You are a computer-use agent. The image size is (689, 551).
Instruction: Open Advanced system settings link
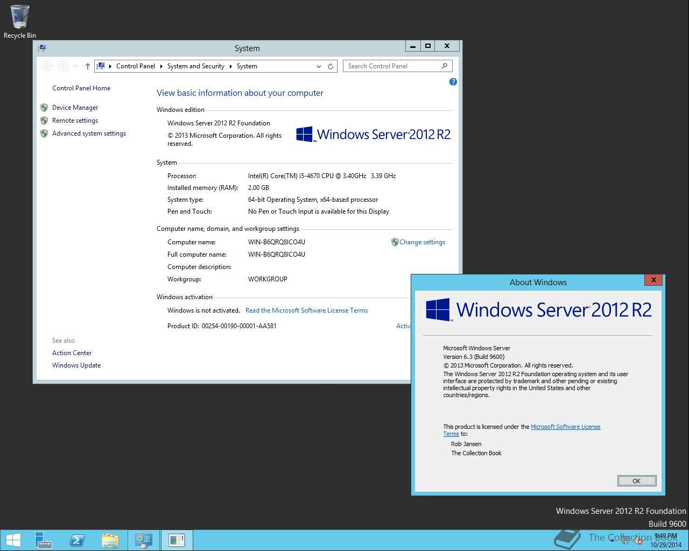pos(89,133)
